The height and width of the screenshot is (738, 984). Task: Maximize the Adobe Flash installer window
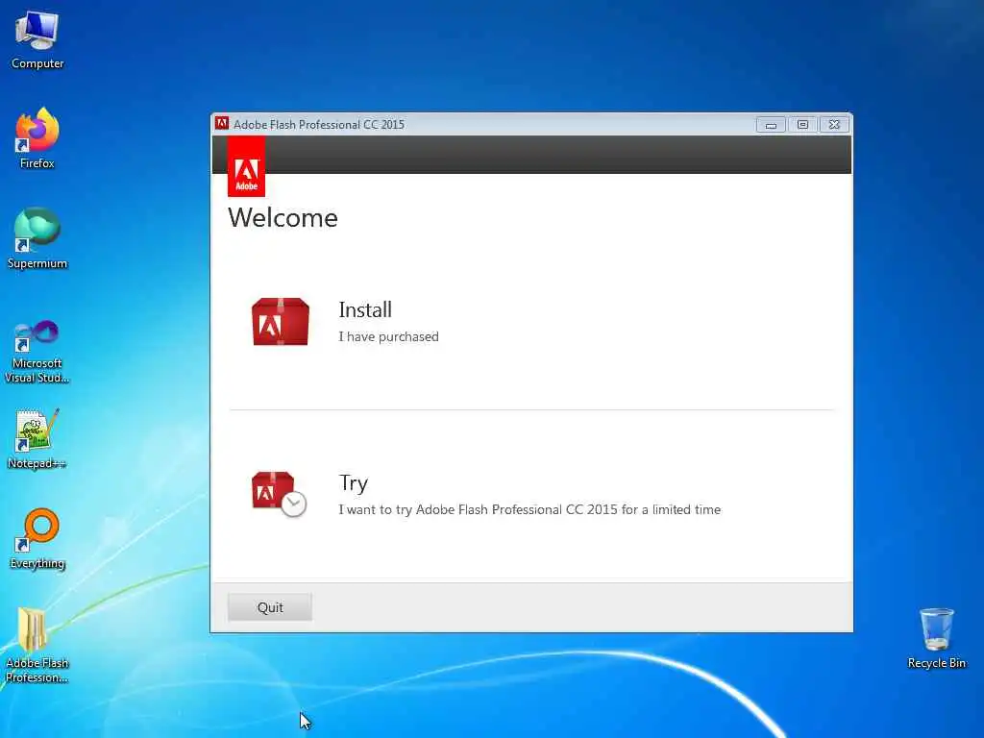pos(802,124)
